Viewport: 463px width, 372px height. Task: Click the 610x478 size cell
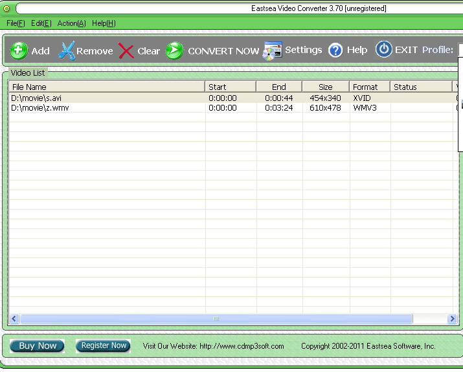pyautogui.click(x=325, y=107)
